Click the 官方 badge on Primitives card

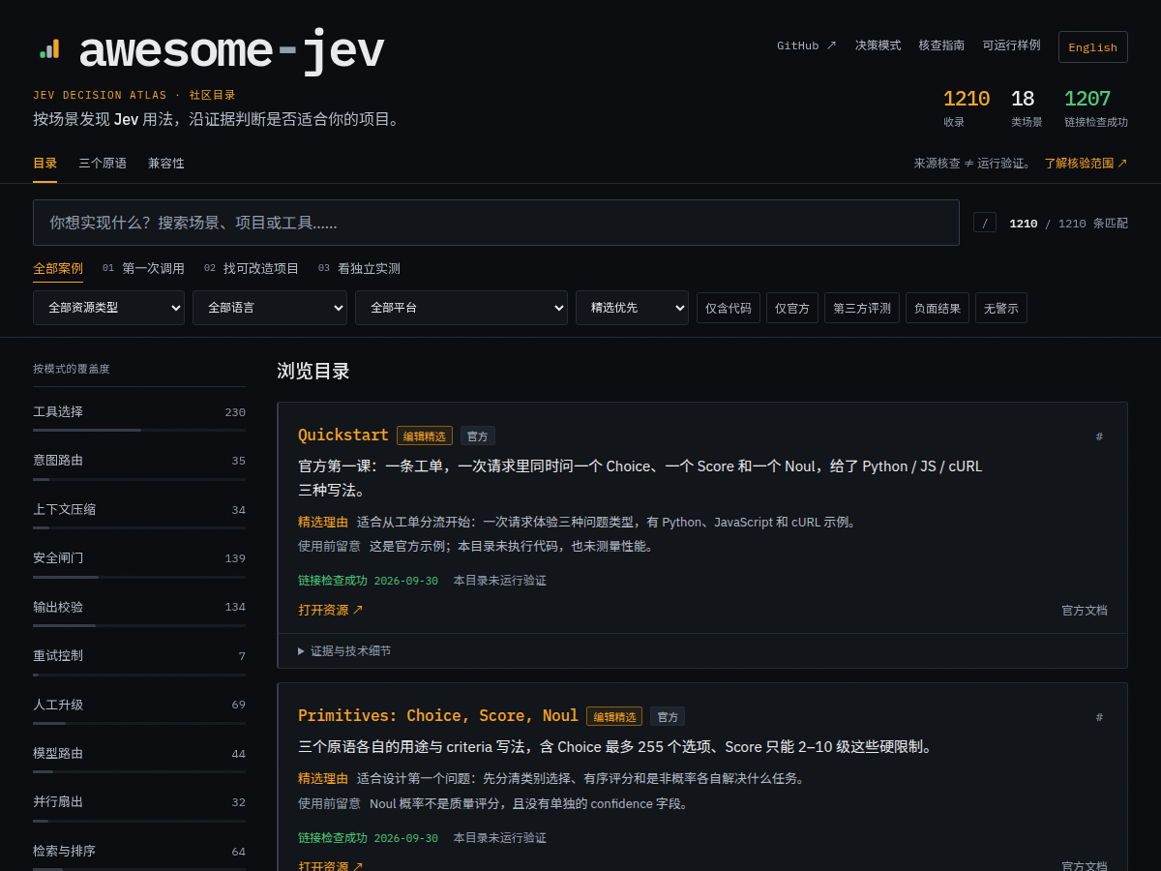[x=668, y=716]
